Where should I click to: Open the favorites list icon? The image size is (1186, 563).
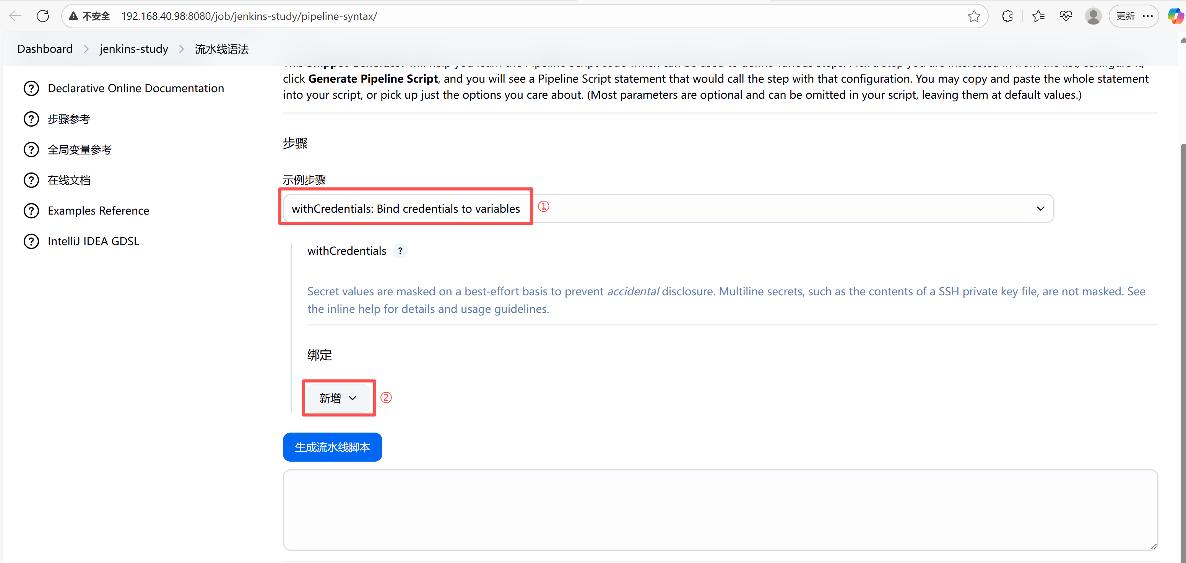(x=1038, y=16)
